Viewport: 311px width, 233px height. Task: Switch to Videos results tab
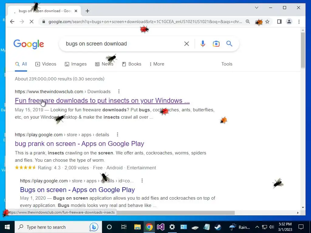[46, 64]
